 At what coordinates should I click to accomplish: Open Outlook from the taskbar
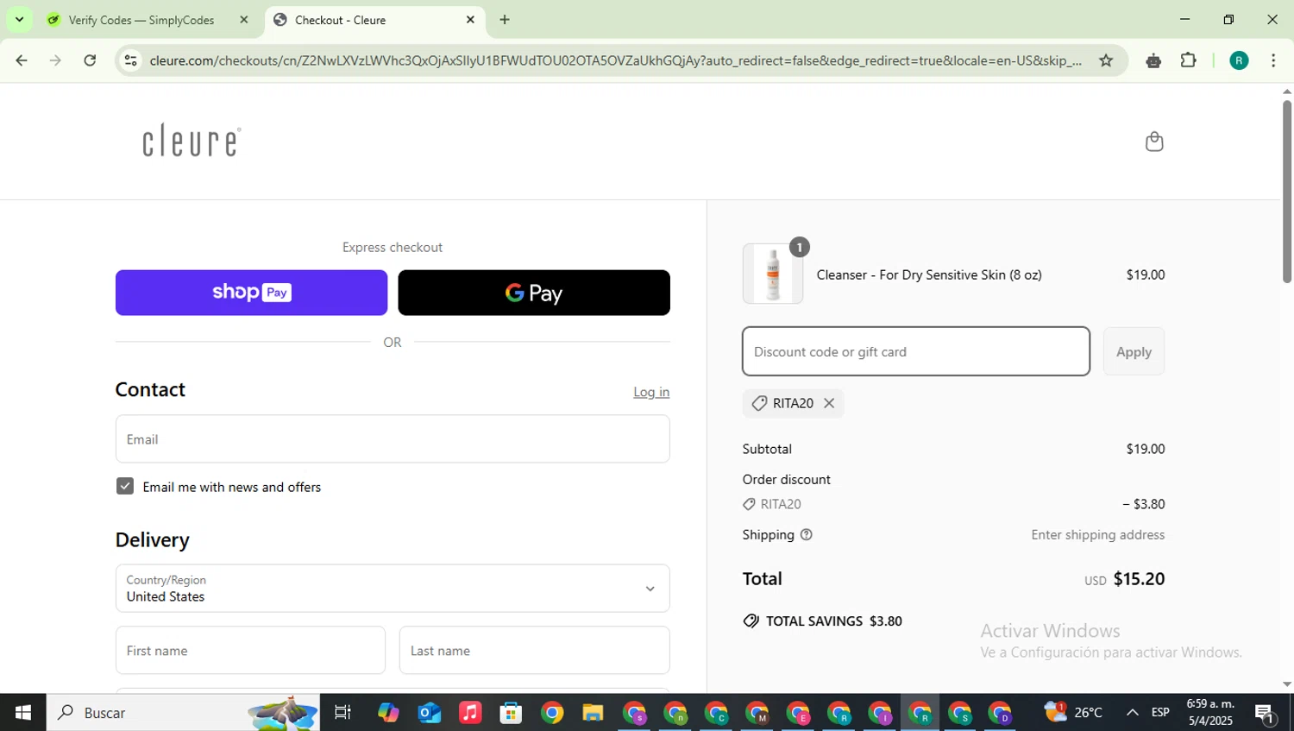pos(429,713)
